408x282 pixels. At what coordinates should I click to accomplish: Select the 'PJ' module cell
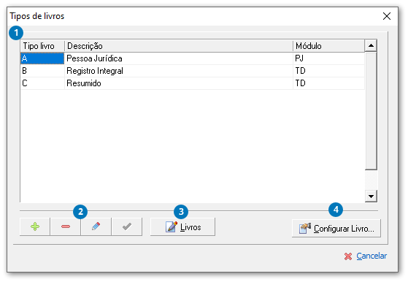pyautogui.click(x=329, y=58)
